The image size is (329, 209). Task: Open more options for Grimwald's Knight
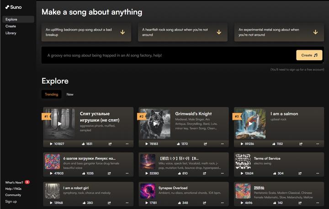tap(222, 144)
